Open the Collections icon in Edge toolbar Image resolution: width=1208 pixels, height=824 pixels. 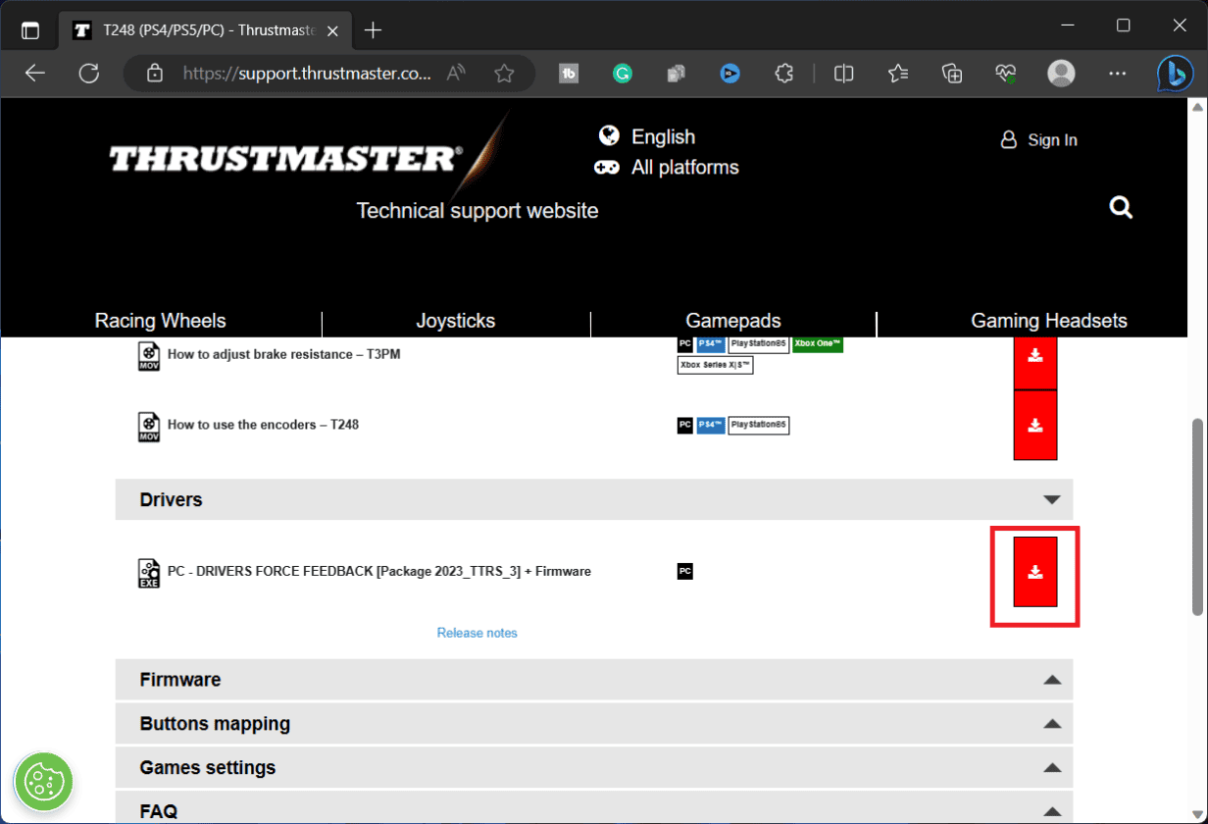[951, 73]
